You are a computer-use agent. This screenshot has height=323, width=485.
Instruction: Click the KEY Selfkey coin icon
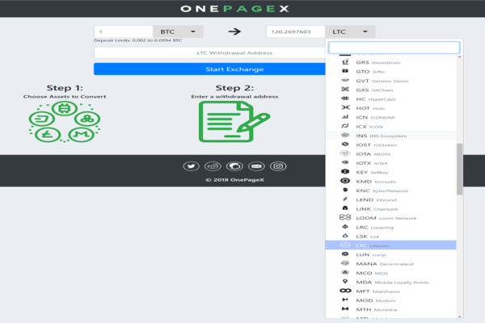(345, 171)
